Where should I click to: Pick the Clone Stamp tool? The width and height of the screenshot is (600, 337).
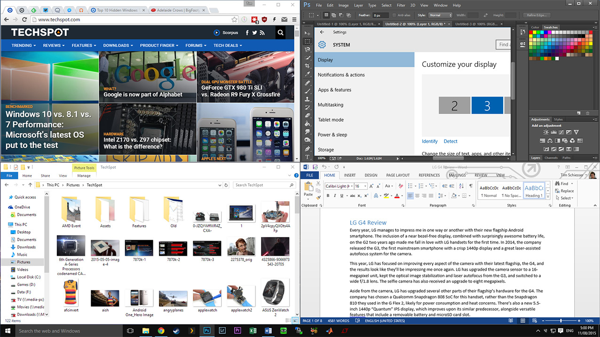[308, 99]
